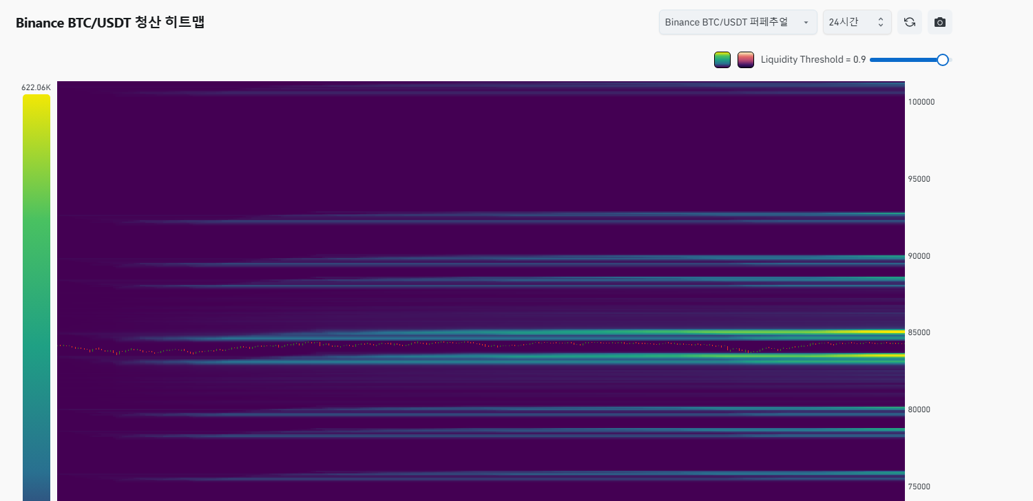The height and width of the screenshot is (501, 1033).
Task: Take a chart snapshot with camera icon
Action: tap(939, 22)
